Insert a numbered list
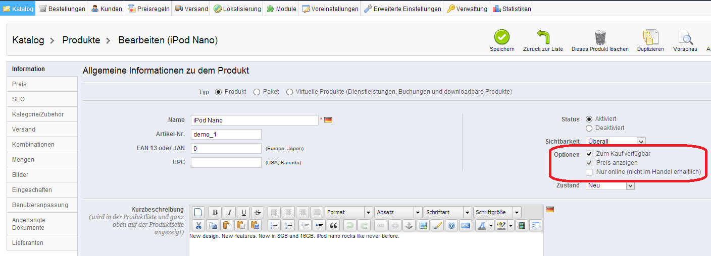The width and height of the screenshot is (711, 256). 288,225
